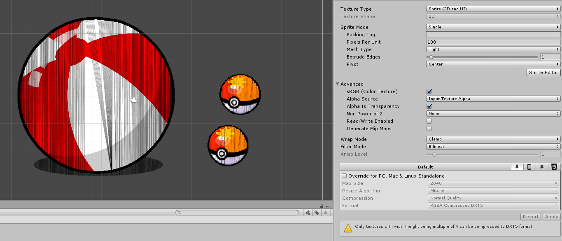
Task: Open the Alpha Source dropdown
Action: click(x=493, y=99)
